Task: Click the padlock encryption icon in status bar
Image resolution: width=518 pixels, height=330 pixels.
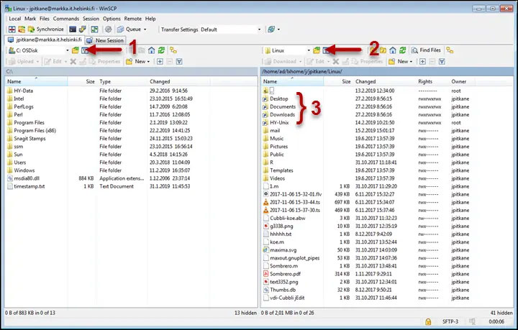Action: click(428, 321)
